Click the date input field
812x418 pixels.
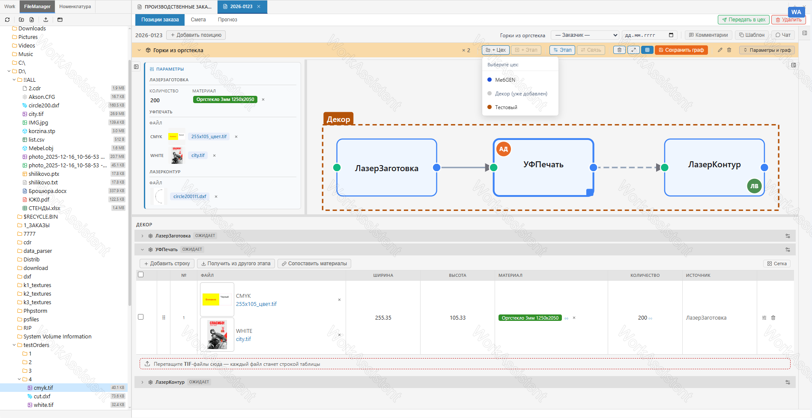649,35
